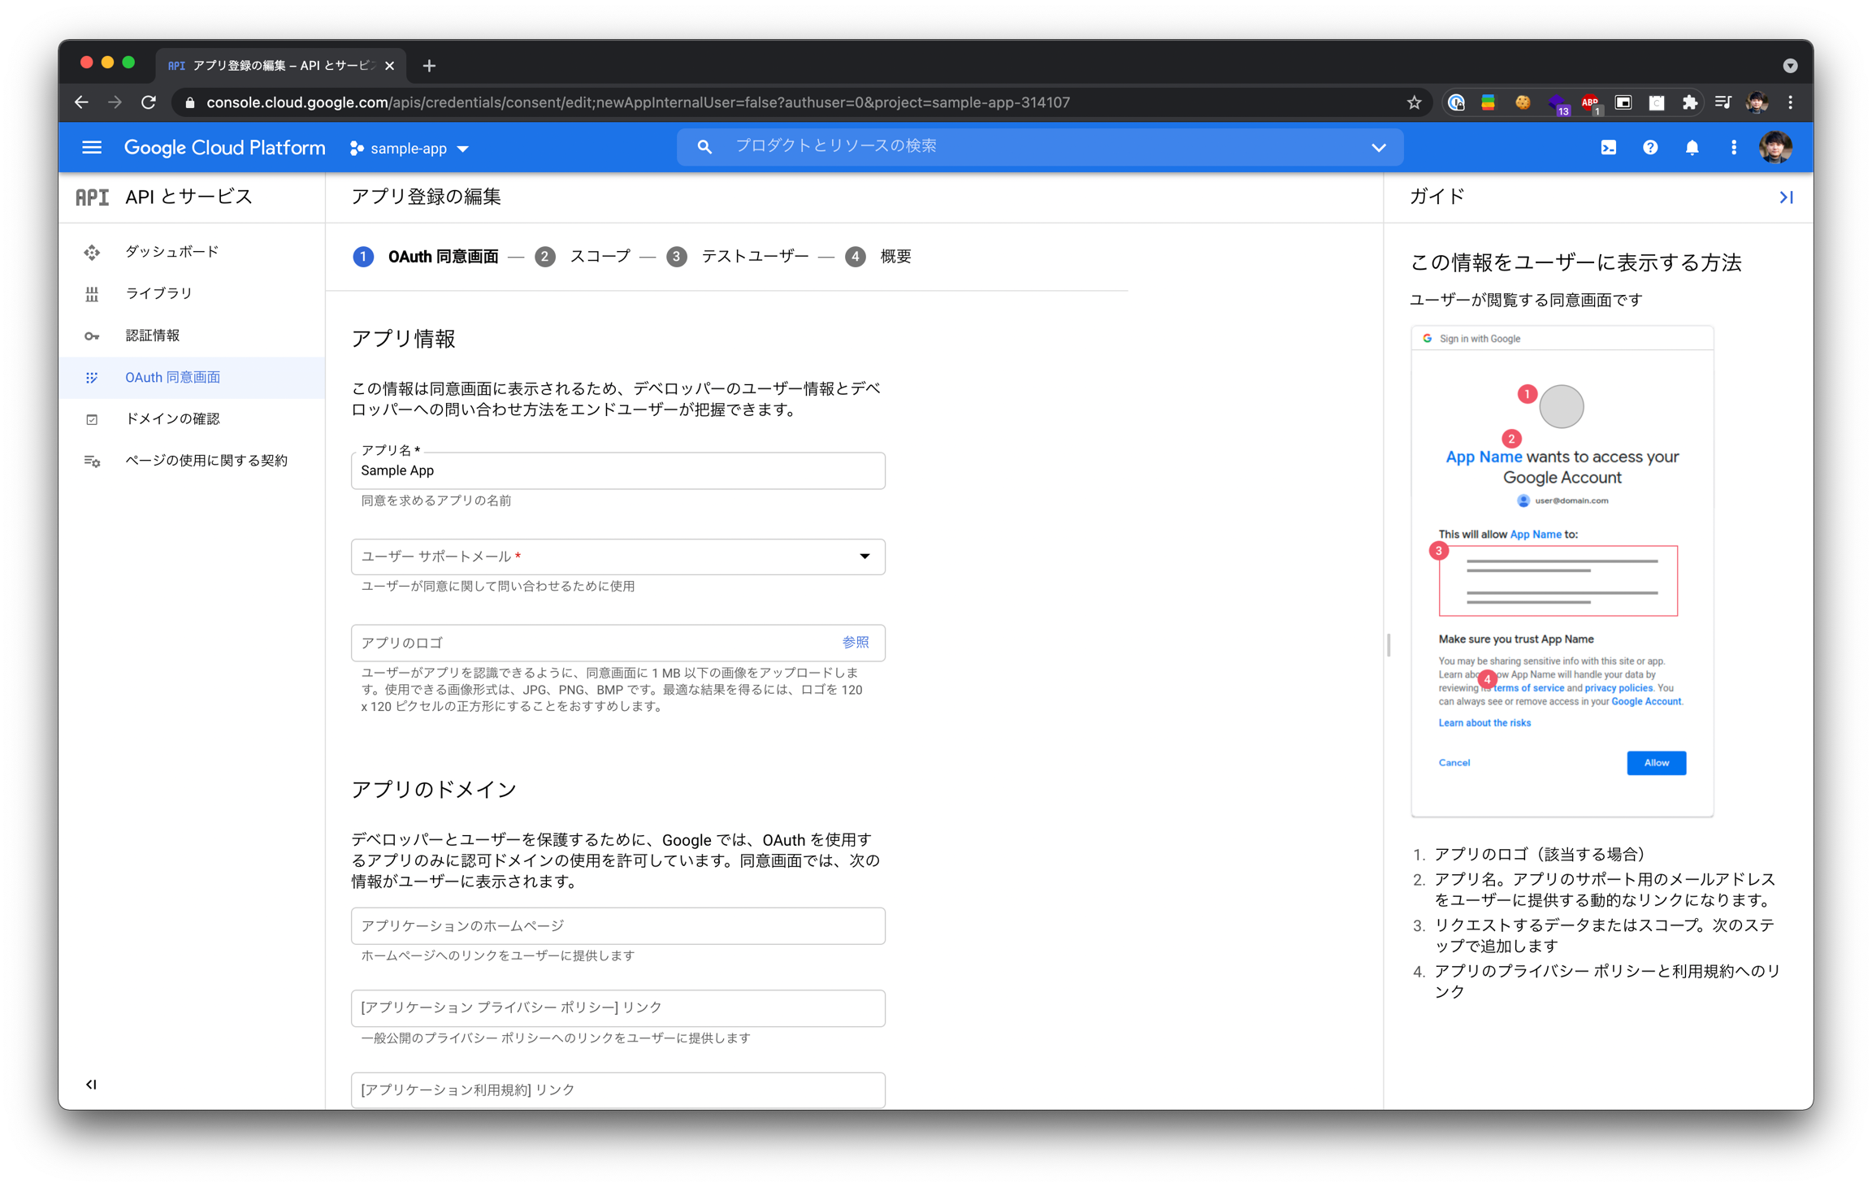Reload the current browser page
1872x1187 pixels.
[x=149, y=102]
